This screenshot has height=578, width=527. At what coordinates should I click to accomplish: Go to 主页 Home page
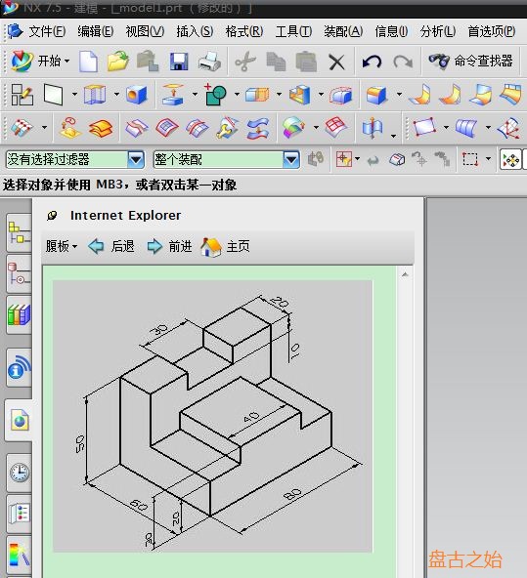point(225,246)
